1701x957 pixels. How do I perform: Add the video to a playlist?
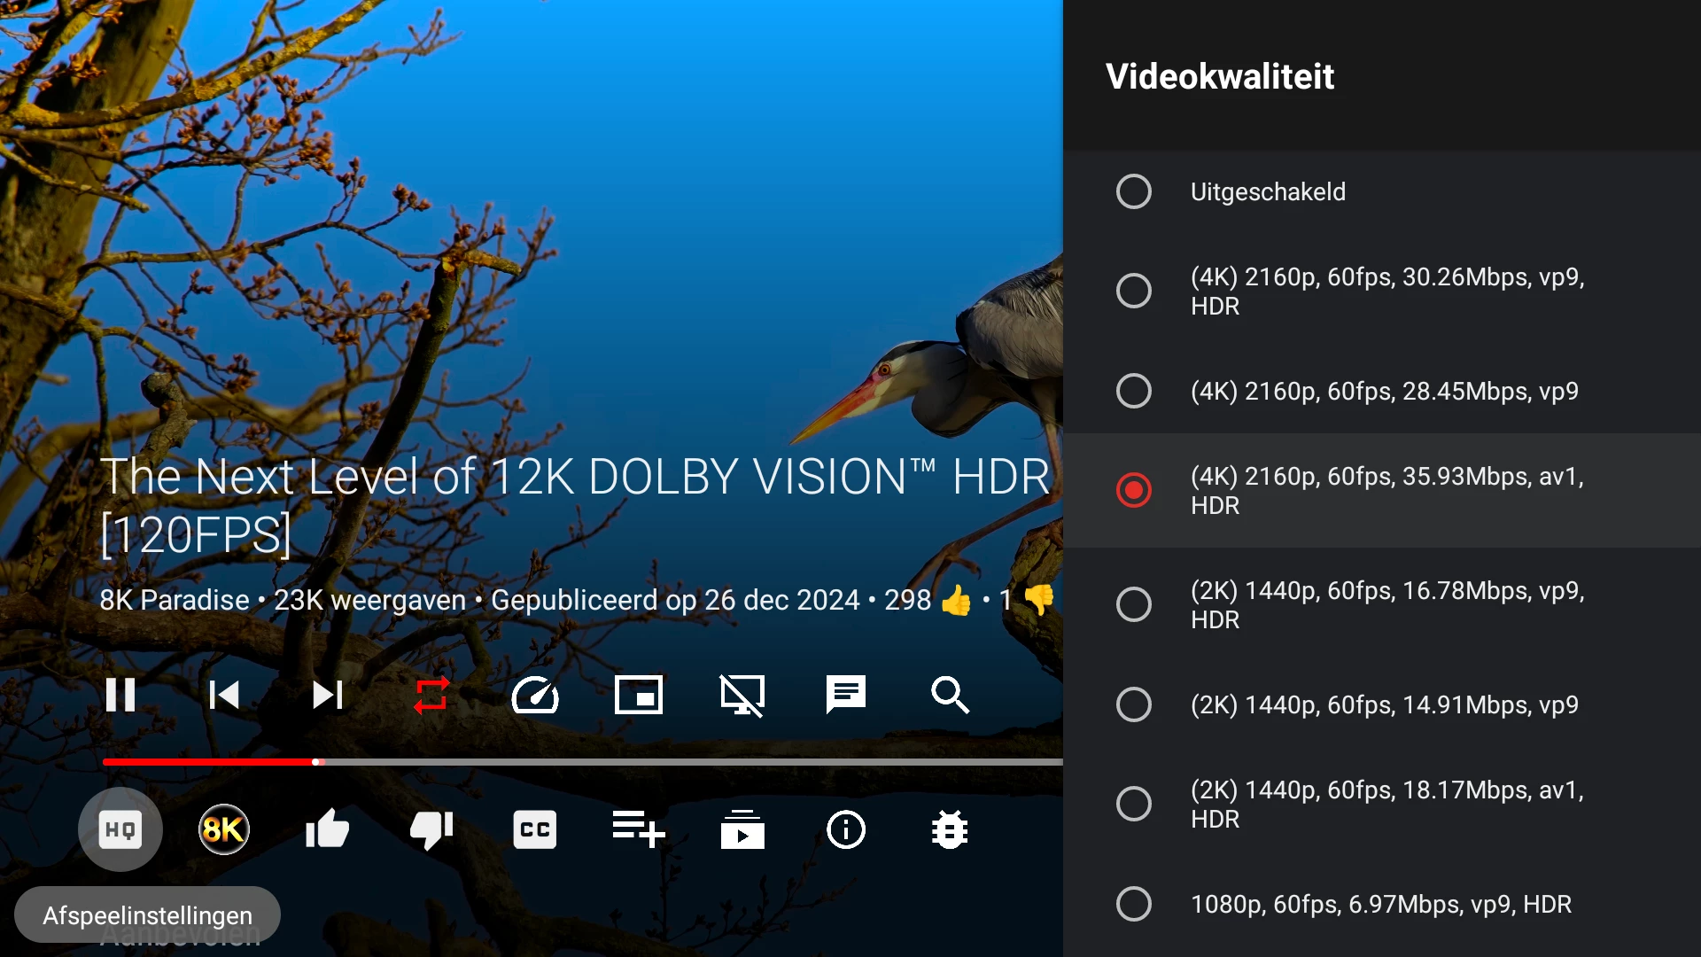639,830
